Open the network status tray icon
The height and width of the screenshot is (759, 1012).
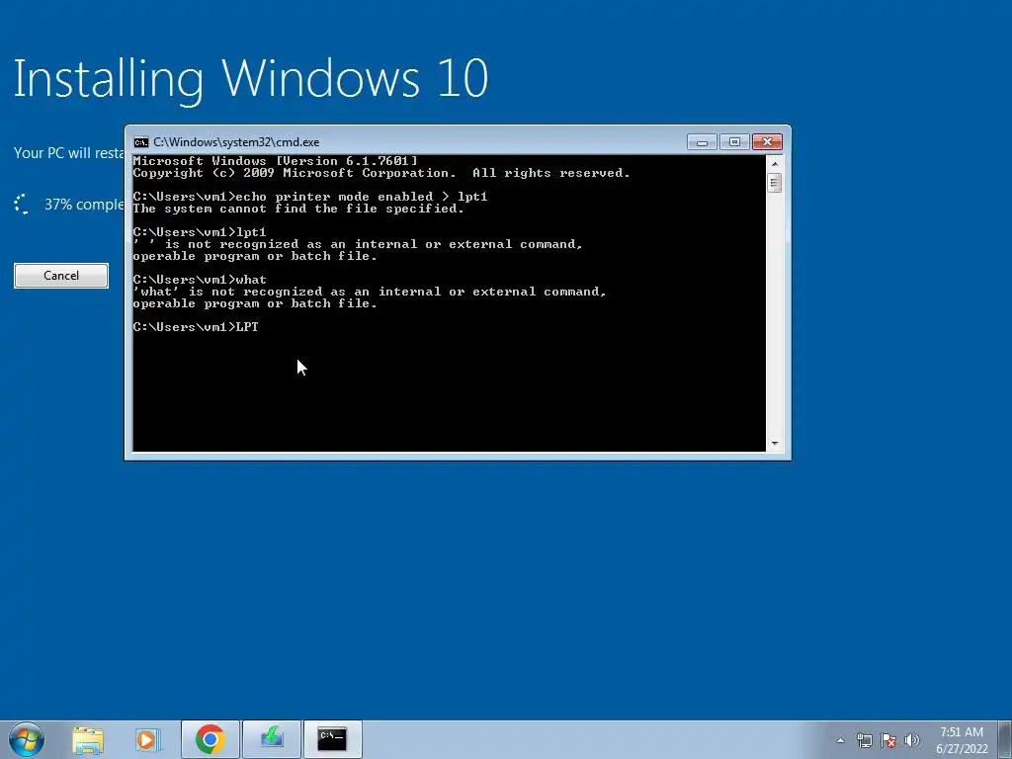[864, 740]
